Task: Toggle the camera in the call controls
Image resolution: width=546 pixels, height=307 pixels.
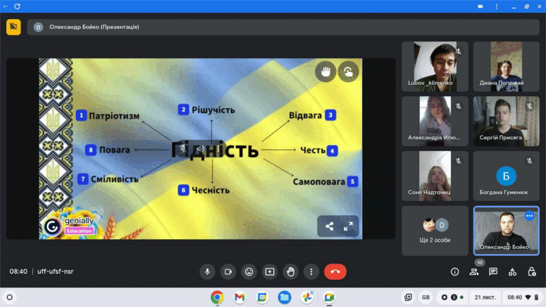Action: (x=228, y=272)
